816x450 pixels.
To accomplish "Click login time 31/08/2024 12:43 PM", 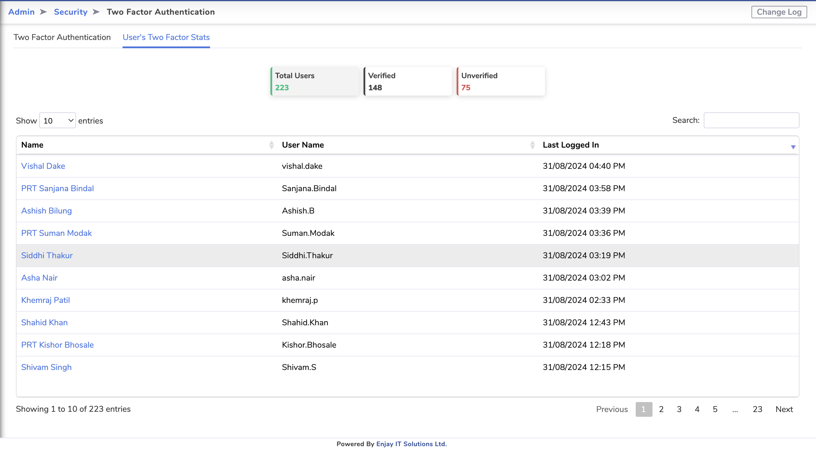I will [x=584, y=323].
